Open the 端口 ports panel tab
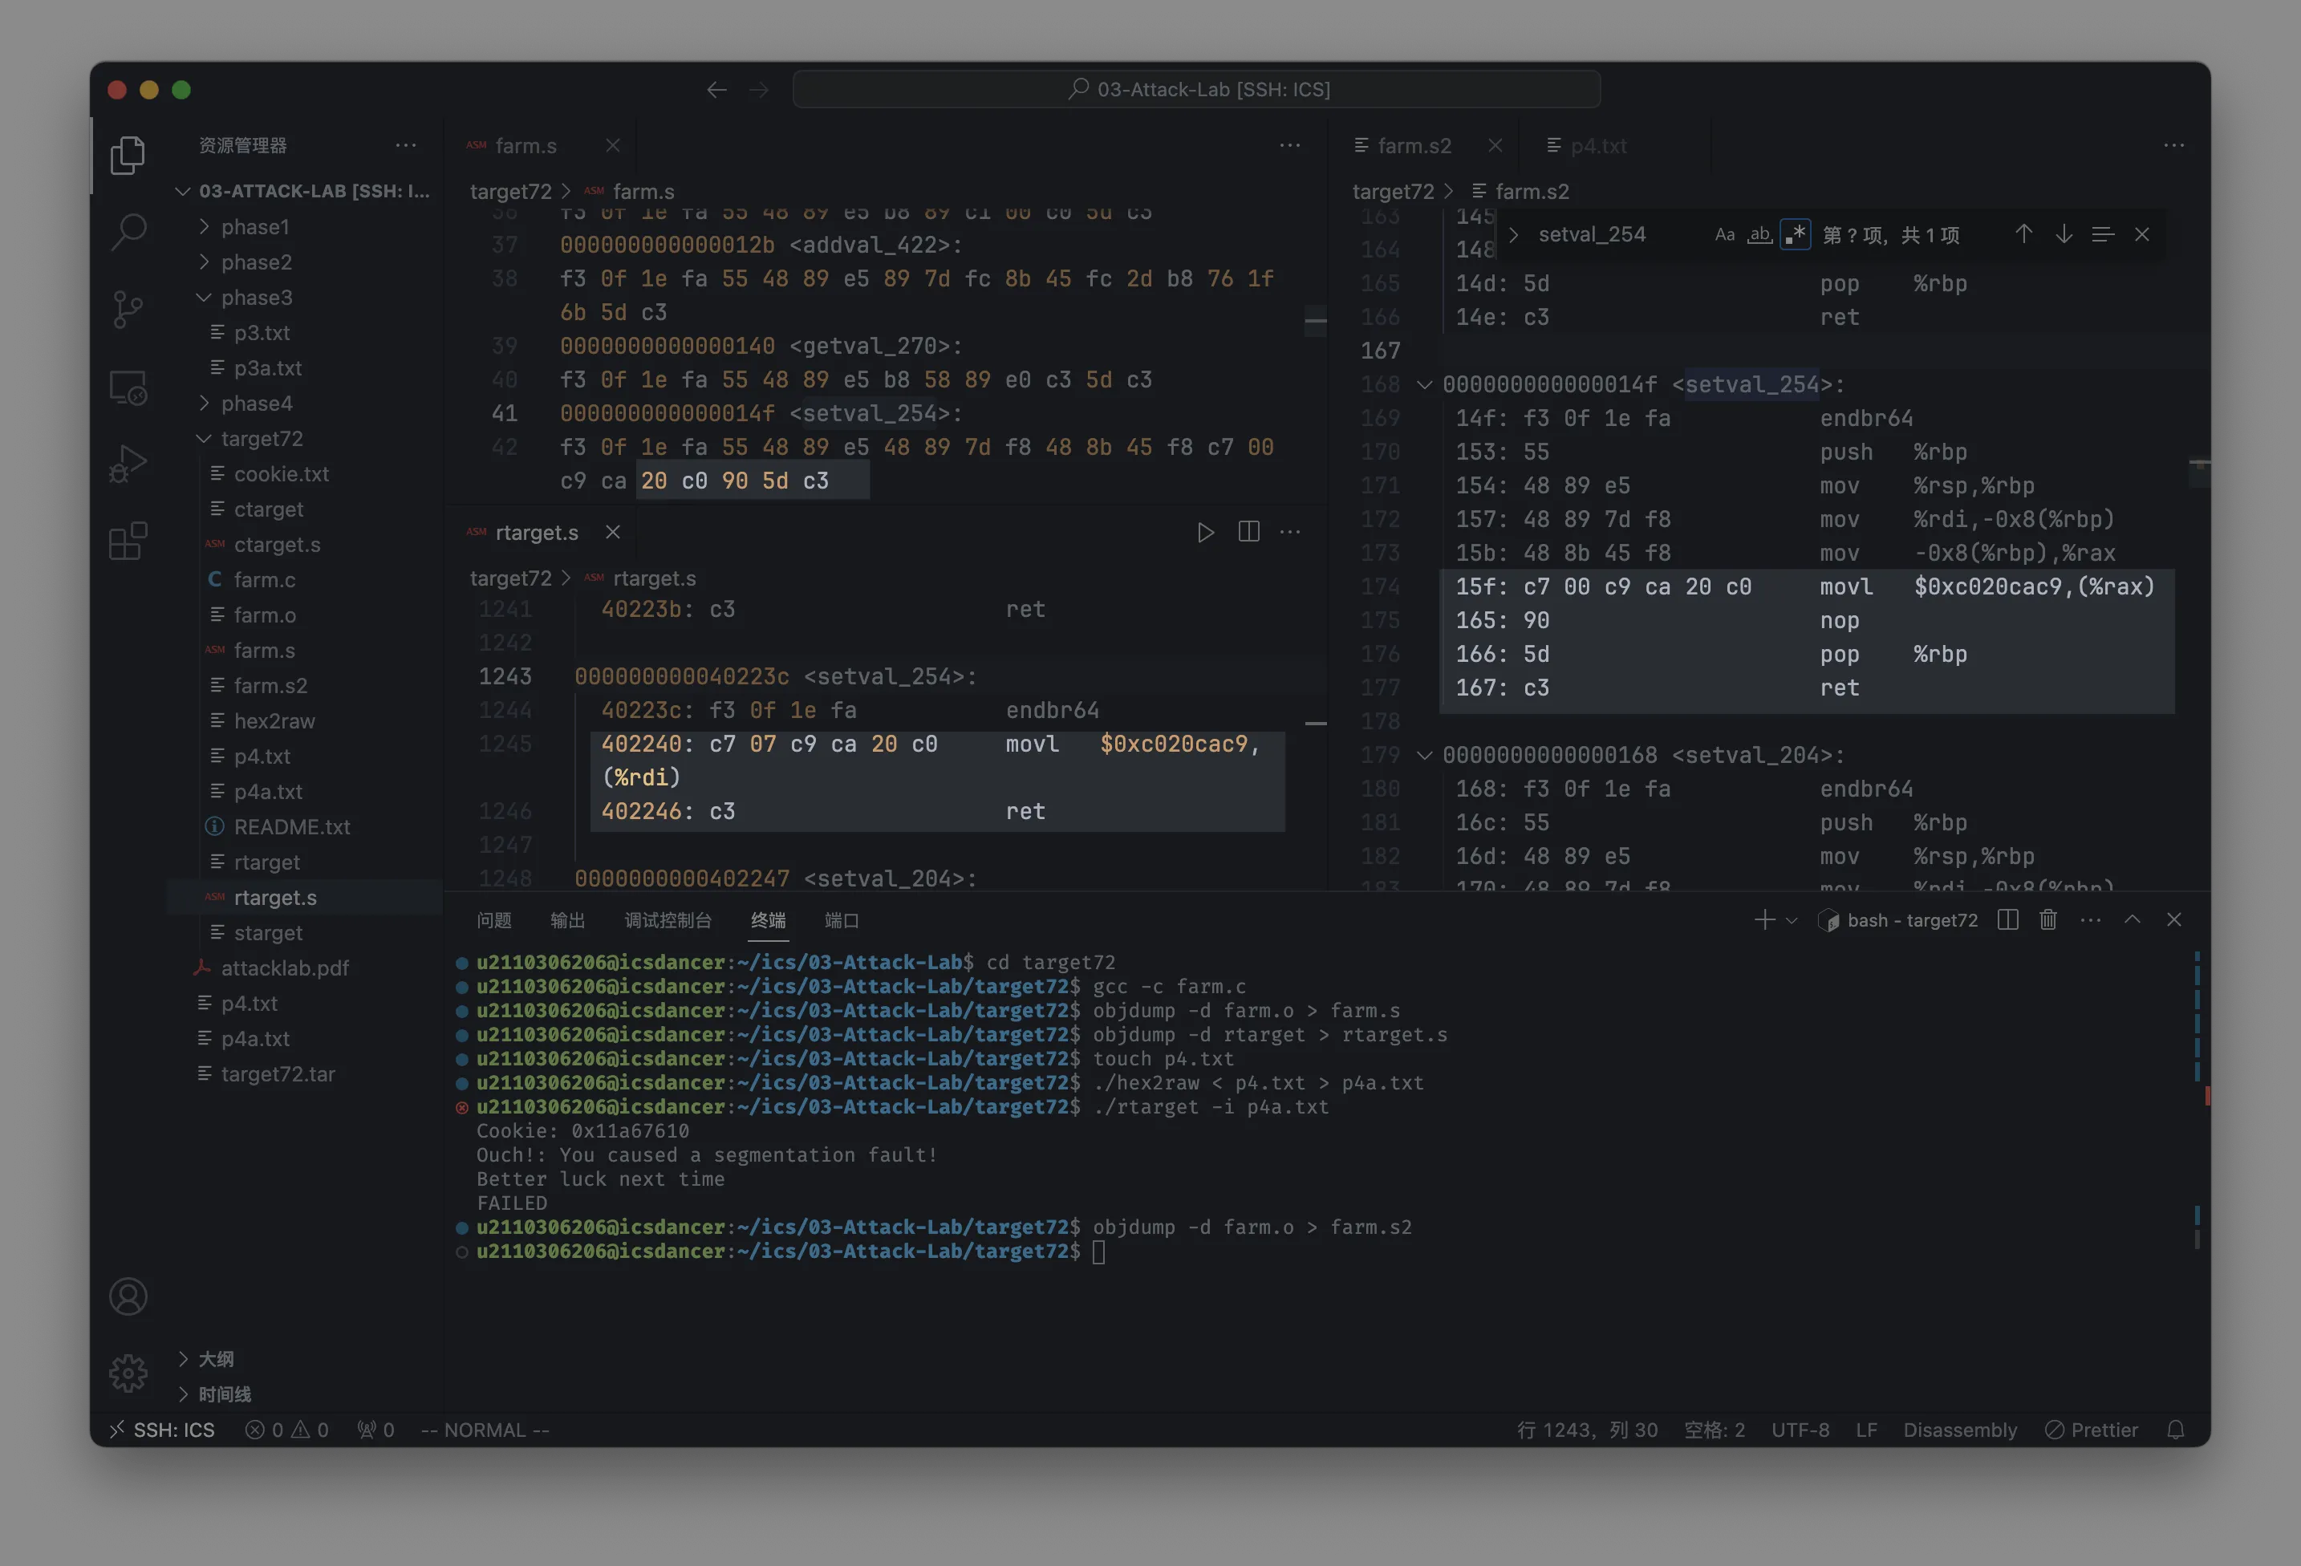Image resolution: width=2301 pixels, height=1566 pixels. 842,921
